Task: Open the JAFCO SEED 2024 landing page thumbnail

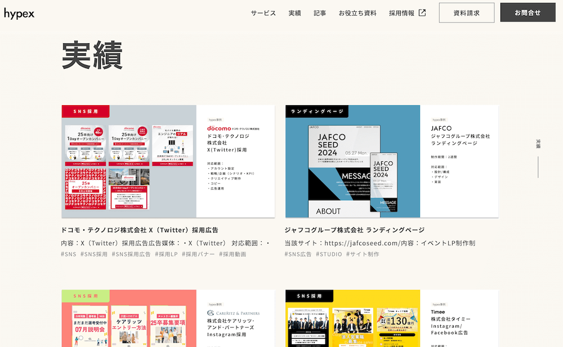Action: [x=392, y=161]
